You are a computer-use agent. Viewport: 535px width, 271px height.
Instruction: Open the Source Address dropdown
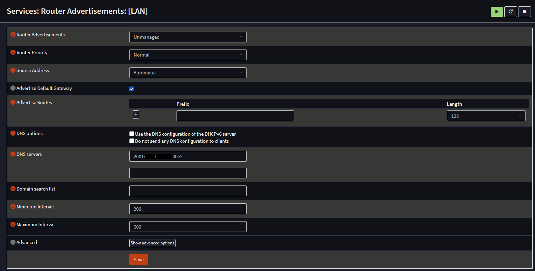(188, 73)
